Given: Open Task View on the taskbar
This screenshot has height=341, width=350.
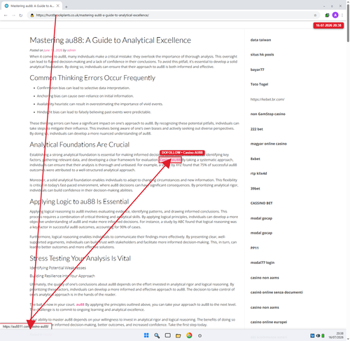Looking at the screenshot, I should pos(167,335).
